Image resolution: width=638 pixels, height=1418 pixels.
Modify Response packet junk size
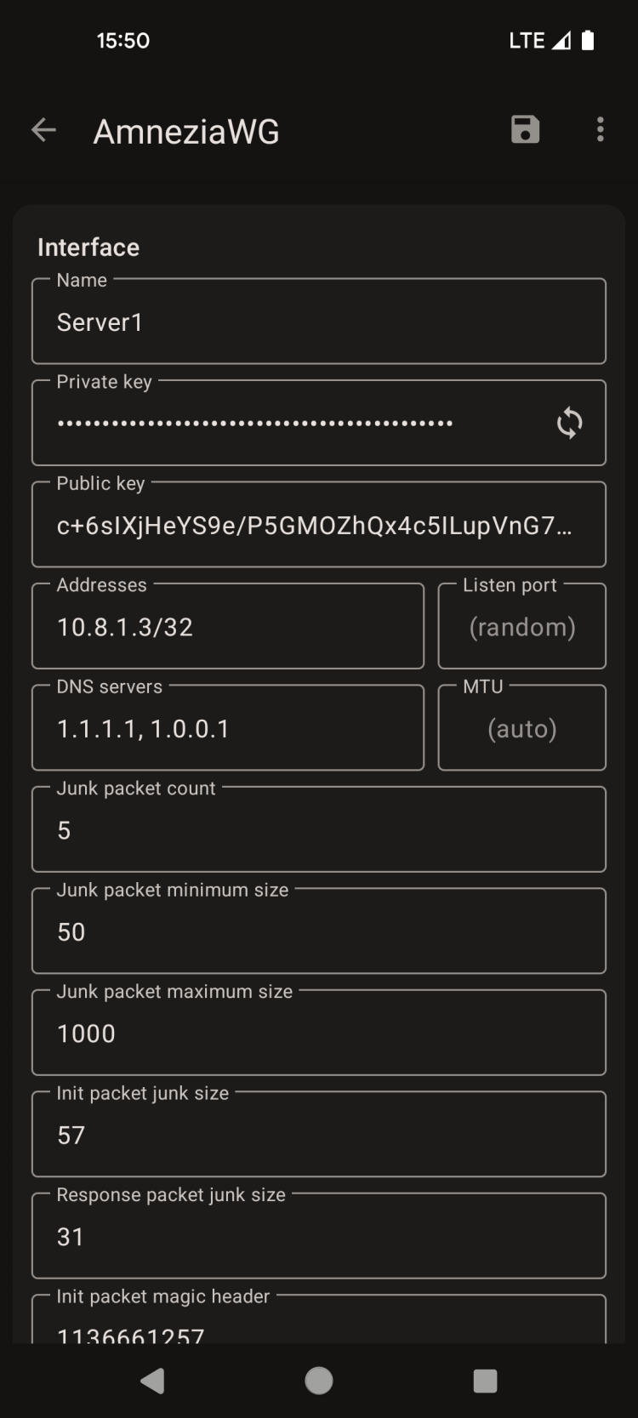click(318, 1237)
